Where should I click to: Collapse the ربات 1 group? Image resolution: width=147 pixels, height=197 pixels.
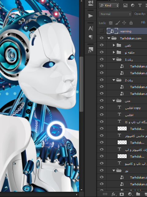point(114,59)
